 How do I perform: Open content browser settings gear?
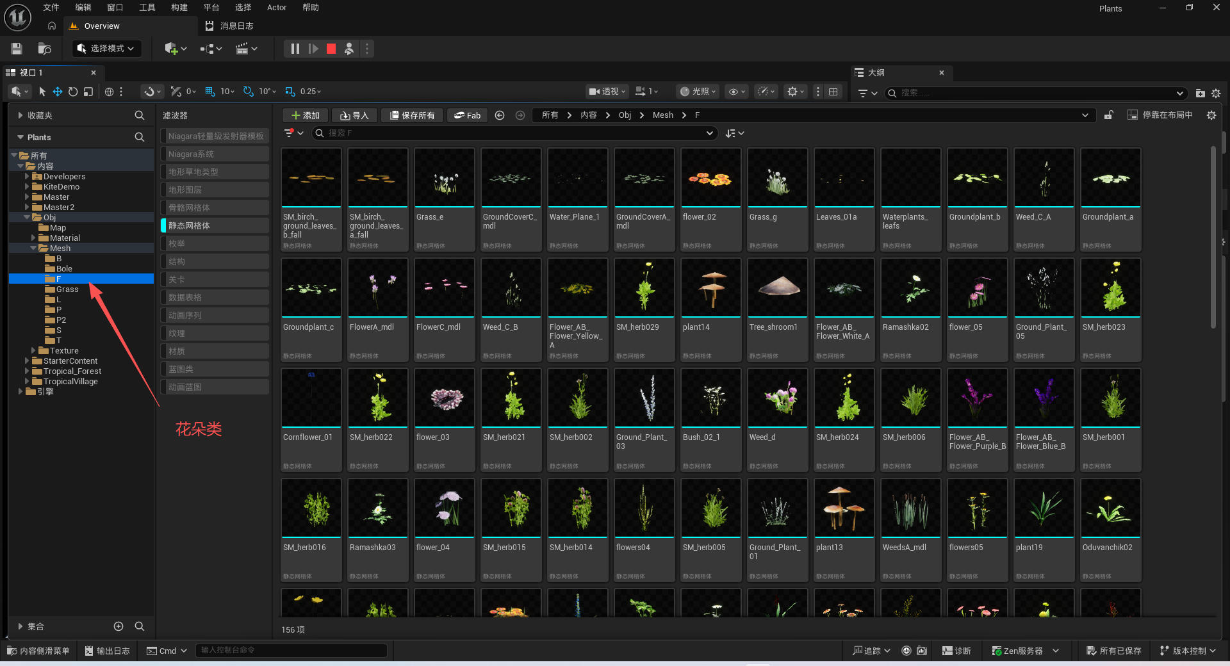point(1211,115)
